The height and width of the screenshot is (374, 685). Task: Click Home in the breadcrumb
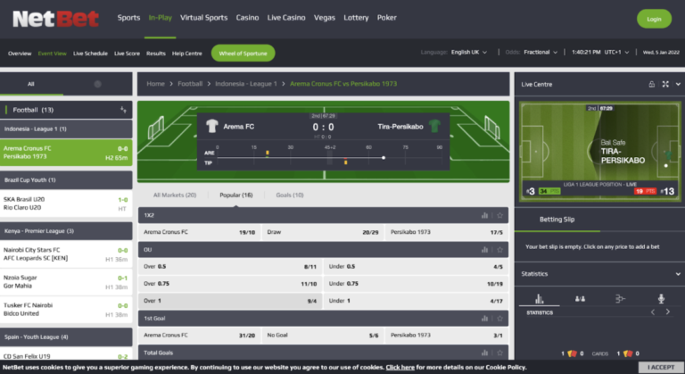(x=155, y=84)
